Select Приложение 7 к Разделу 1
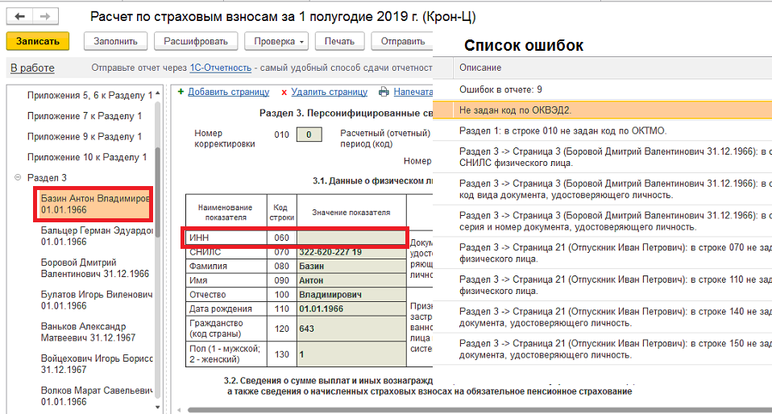Image resolution: width=772 pixels, height=414 pixels. (x=84, y=116)
